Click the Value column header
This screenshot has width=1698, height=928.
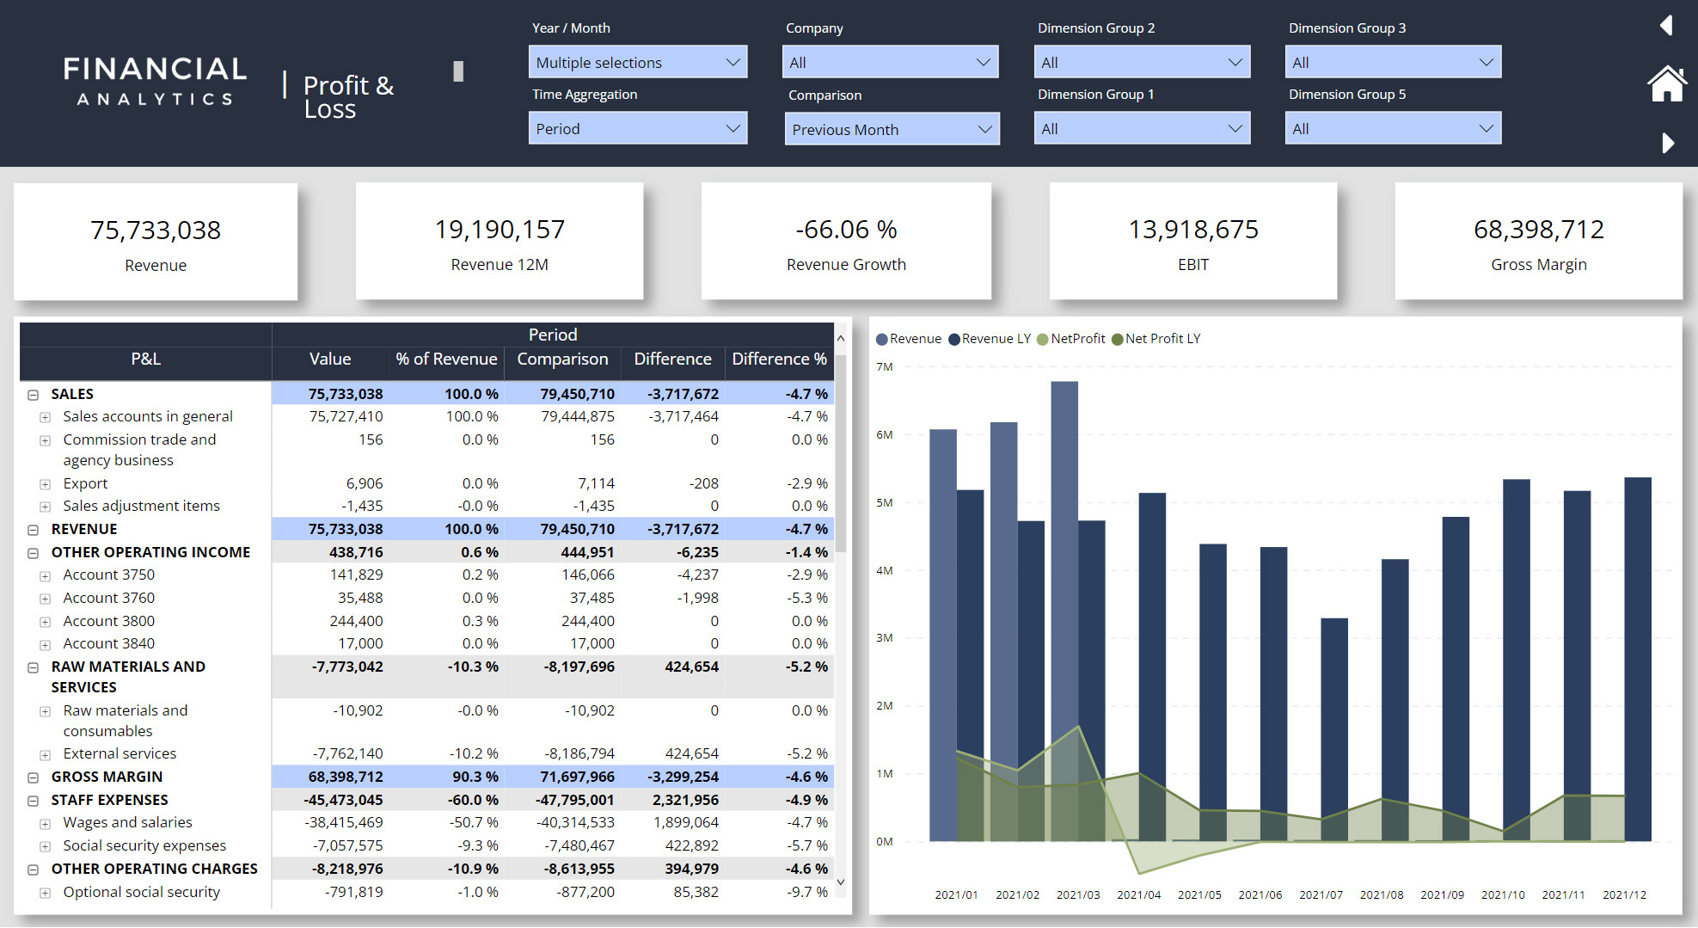(x=330, y=360)
